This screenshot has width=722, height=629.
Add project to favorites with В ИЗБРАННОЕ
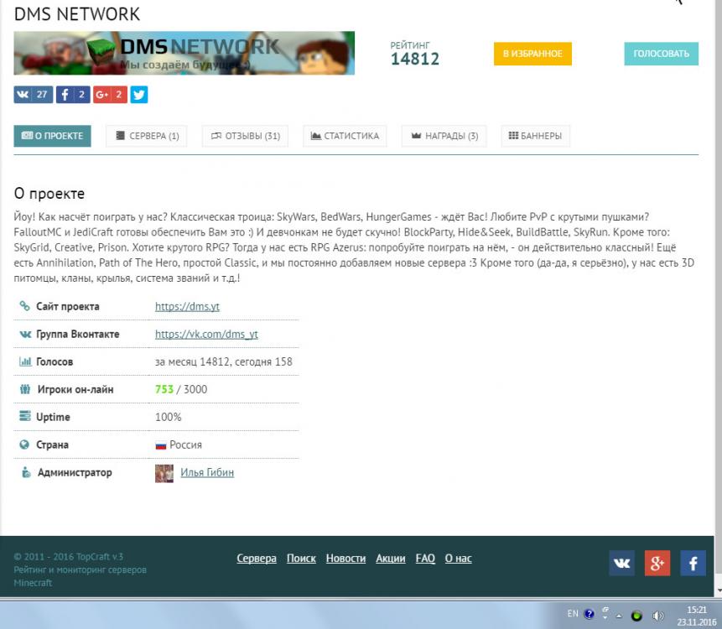pyautogui.click(x=532, y=54)
